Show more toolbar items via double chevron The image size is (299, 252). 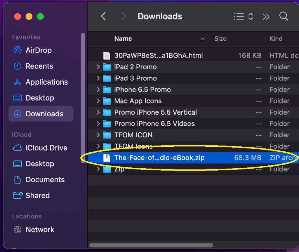pyautogui.click(x=266, y=17)
